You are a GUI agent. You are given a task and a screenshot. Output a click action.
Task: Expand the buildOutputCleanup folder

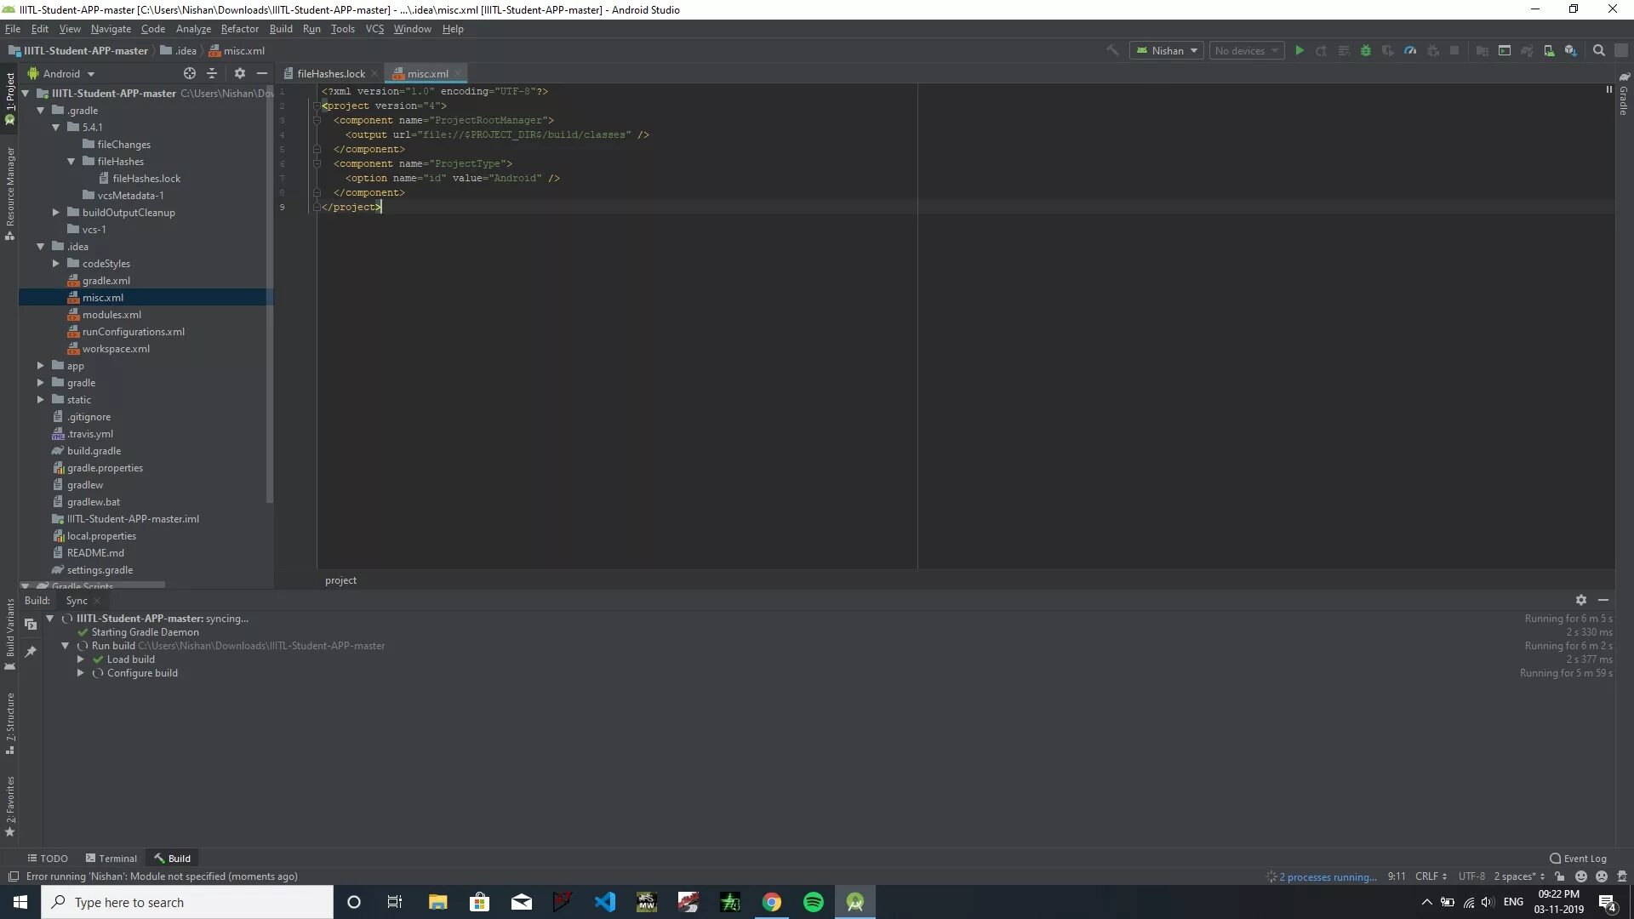55,213
